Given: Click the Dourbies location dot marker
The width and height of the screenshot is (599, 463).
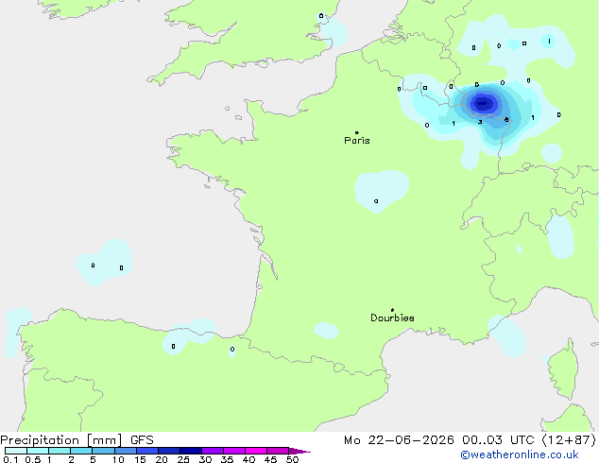Looking at the screenshot, I should (x=392, y=310).
